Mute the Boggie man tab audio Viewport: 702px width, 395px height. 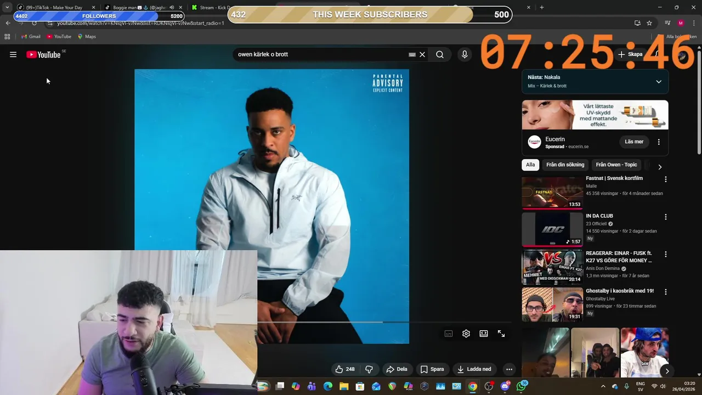pos(172,8)
